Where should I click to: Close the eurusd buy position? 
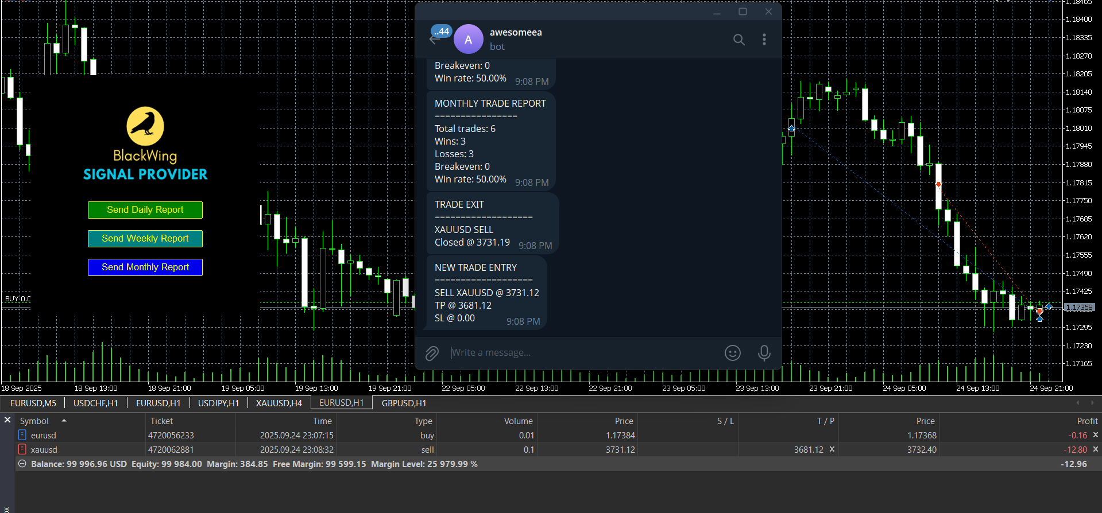(1095, 435)
